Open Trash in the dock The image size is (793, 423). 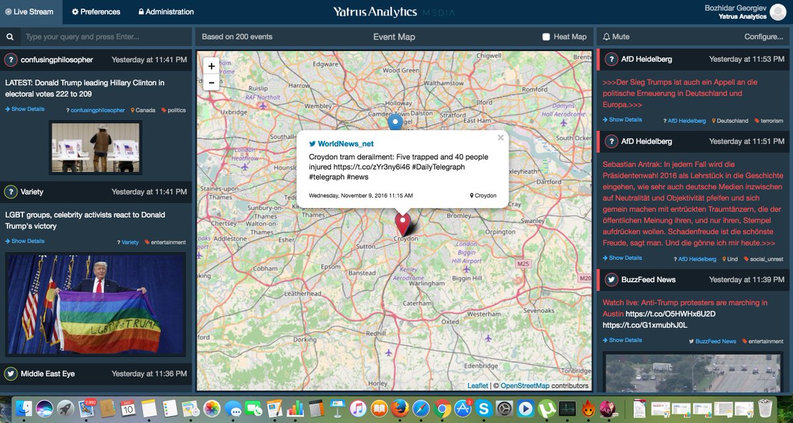(x=765, y=408)
